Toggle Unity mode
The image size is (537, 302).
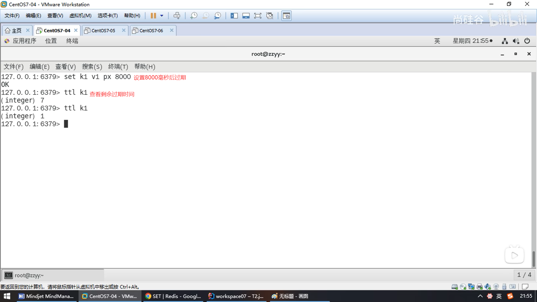pos(270,16)
